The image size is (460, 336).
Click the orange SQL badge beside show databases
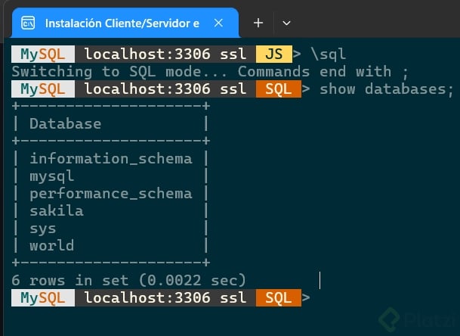[x=279, y=89]
